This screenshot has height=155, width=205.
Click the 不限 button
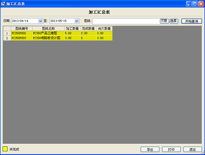pos(164,21)
